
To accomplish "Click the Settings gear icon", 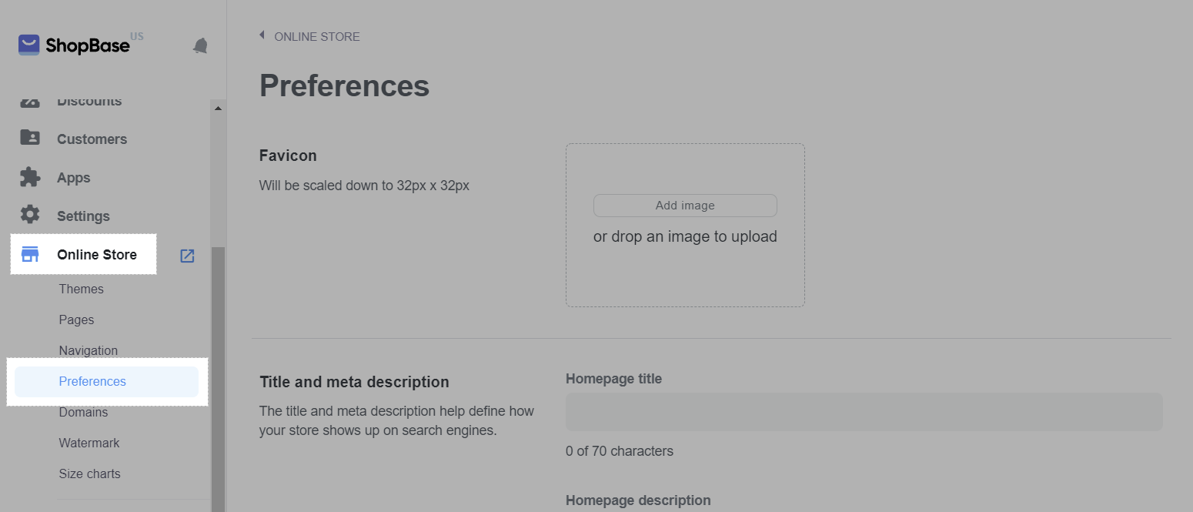I will click(30, 215).
